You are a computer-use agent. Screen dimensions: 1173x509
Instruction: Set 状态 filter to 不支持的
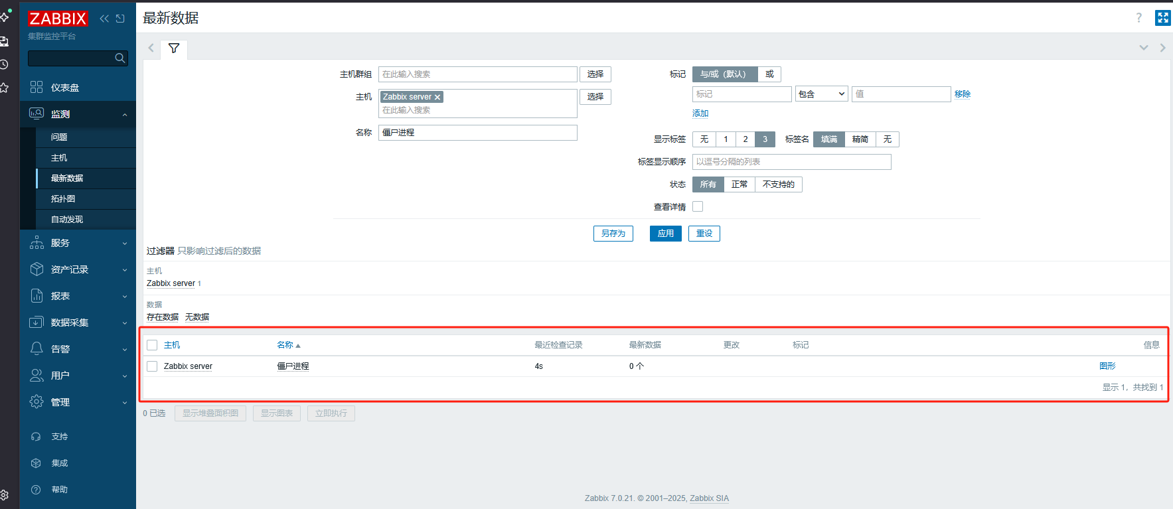pos(779,184)
